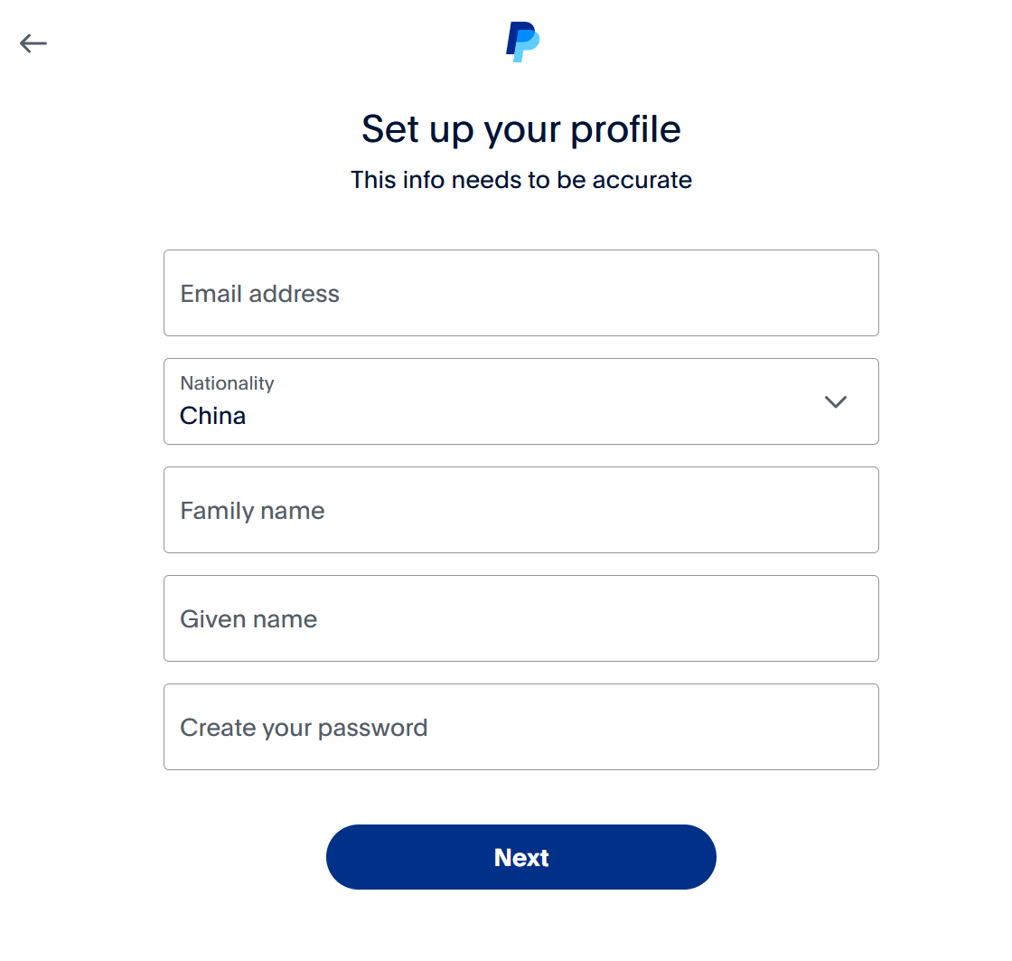Screen dimensions: 1012x961
Task: Focus the Email address input field
Action: point(520,293)
